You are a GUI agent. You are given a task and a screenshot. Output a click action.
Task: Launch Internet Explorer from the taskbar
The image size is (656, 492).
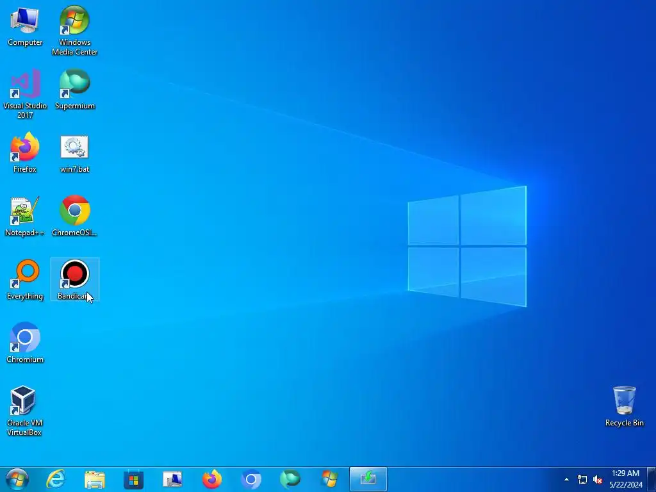tap(56, 479)
